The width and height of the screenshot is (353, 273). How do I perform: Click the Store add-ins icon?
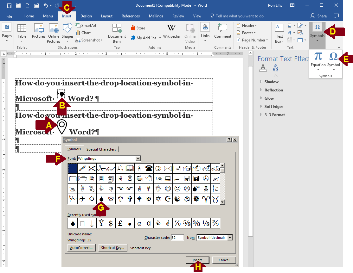[x=138, y=28]
